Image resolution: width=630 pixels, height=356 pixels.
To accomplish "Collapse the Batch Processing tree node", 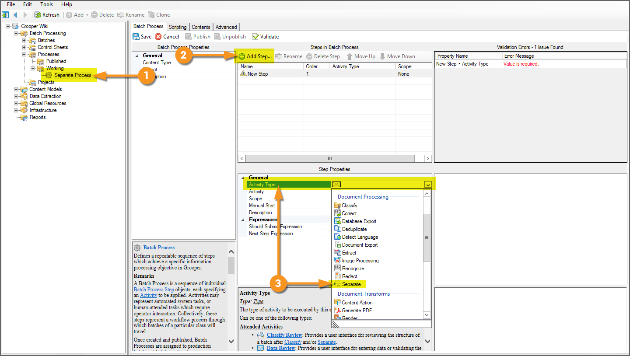I will (16, 33).
